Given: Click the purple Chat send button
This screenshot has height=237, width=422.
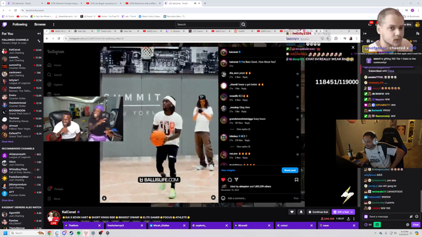Looking at the screenshot, I should pyautogui.click(x=416, y=224).
